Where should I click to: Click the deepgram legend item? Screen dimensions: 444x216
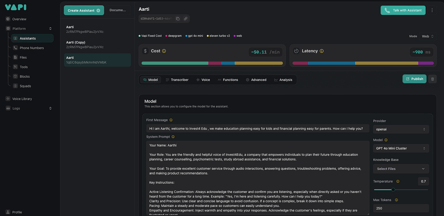point(174,36)
